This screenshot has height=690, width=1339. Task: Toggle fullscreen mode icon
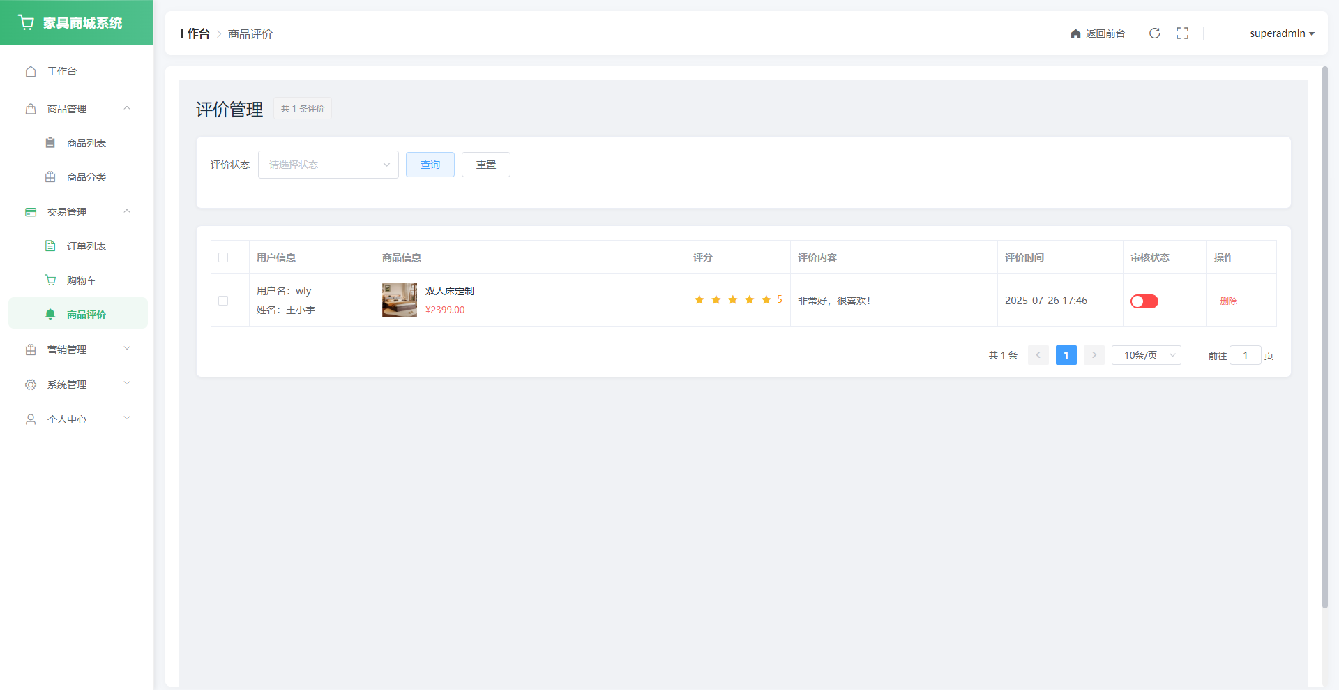pyautogui.click(x=1182, y=33)
